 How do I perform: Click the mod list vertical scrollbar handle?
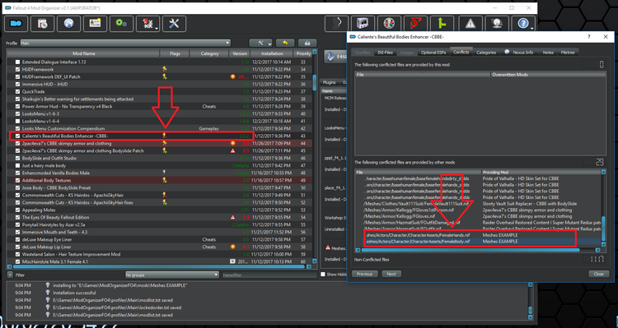(315, 82)
